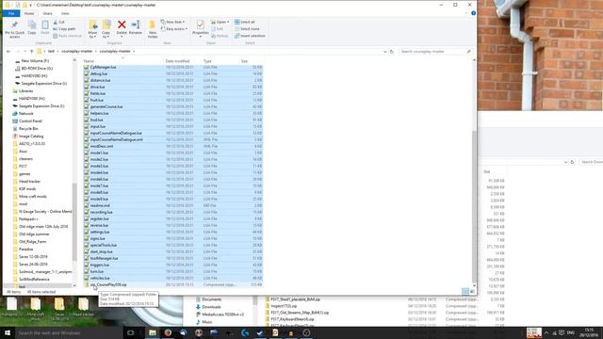Select the View ribbon tab
Viewport: 603px width, 339px height.
[65, 13]
